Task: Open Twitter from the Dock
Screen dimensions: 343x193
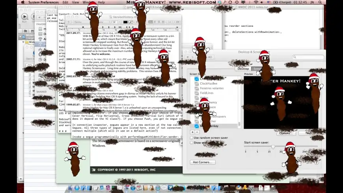Action: pos(170,188)
